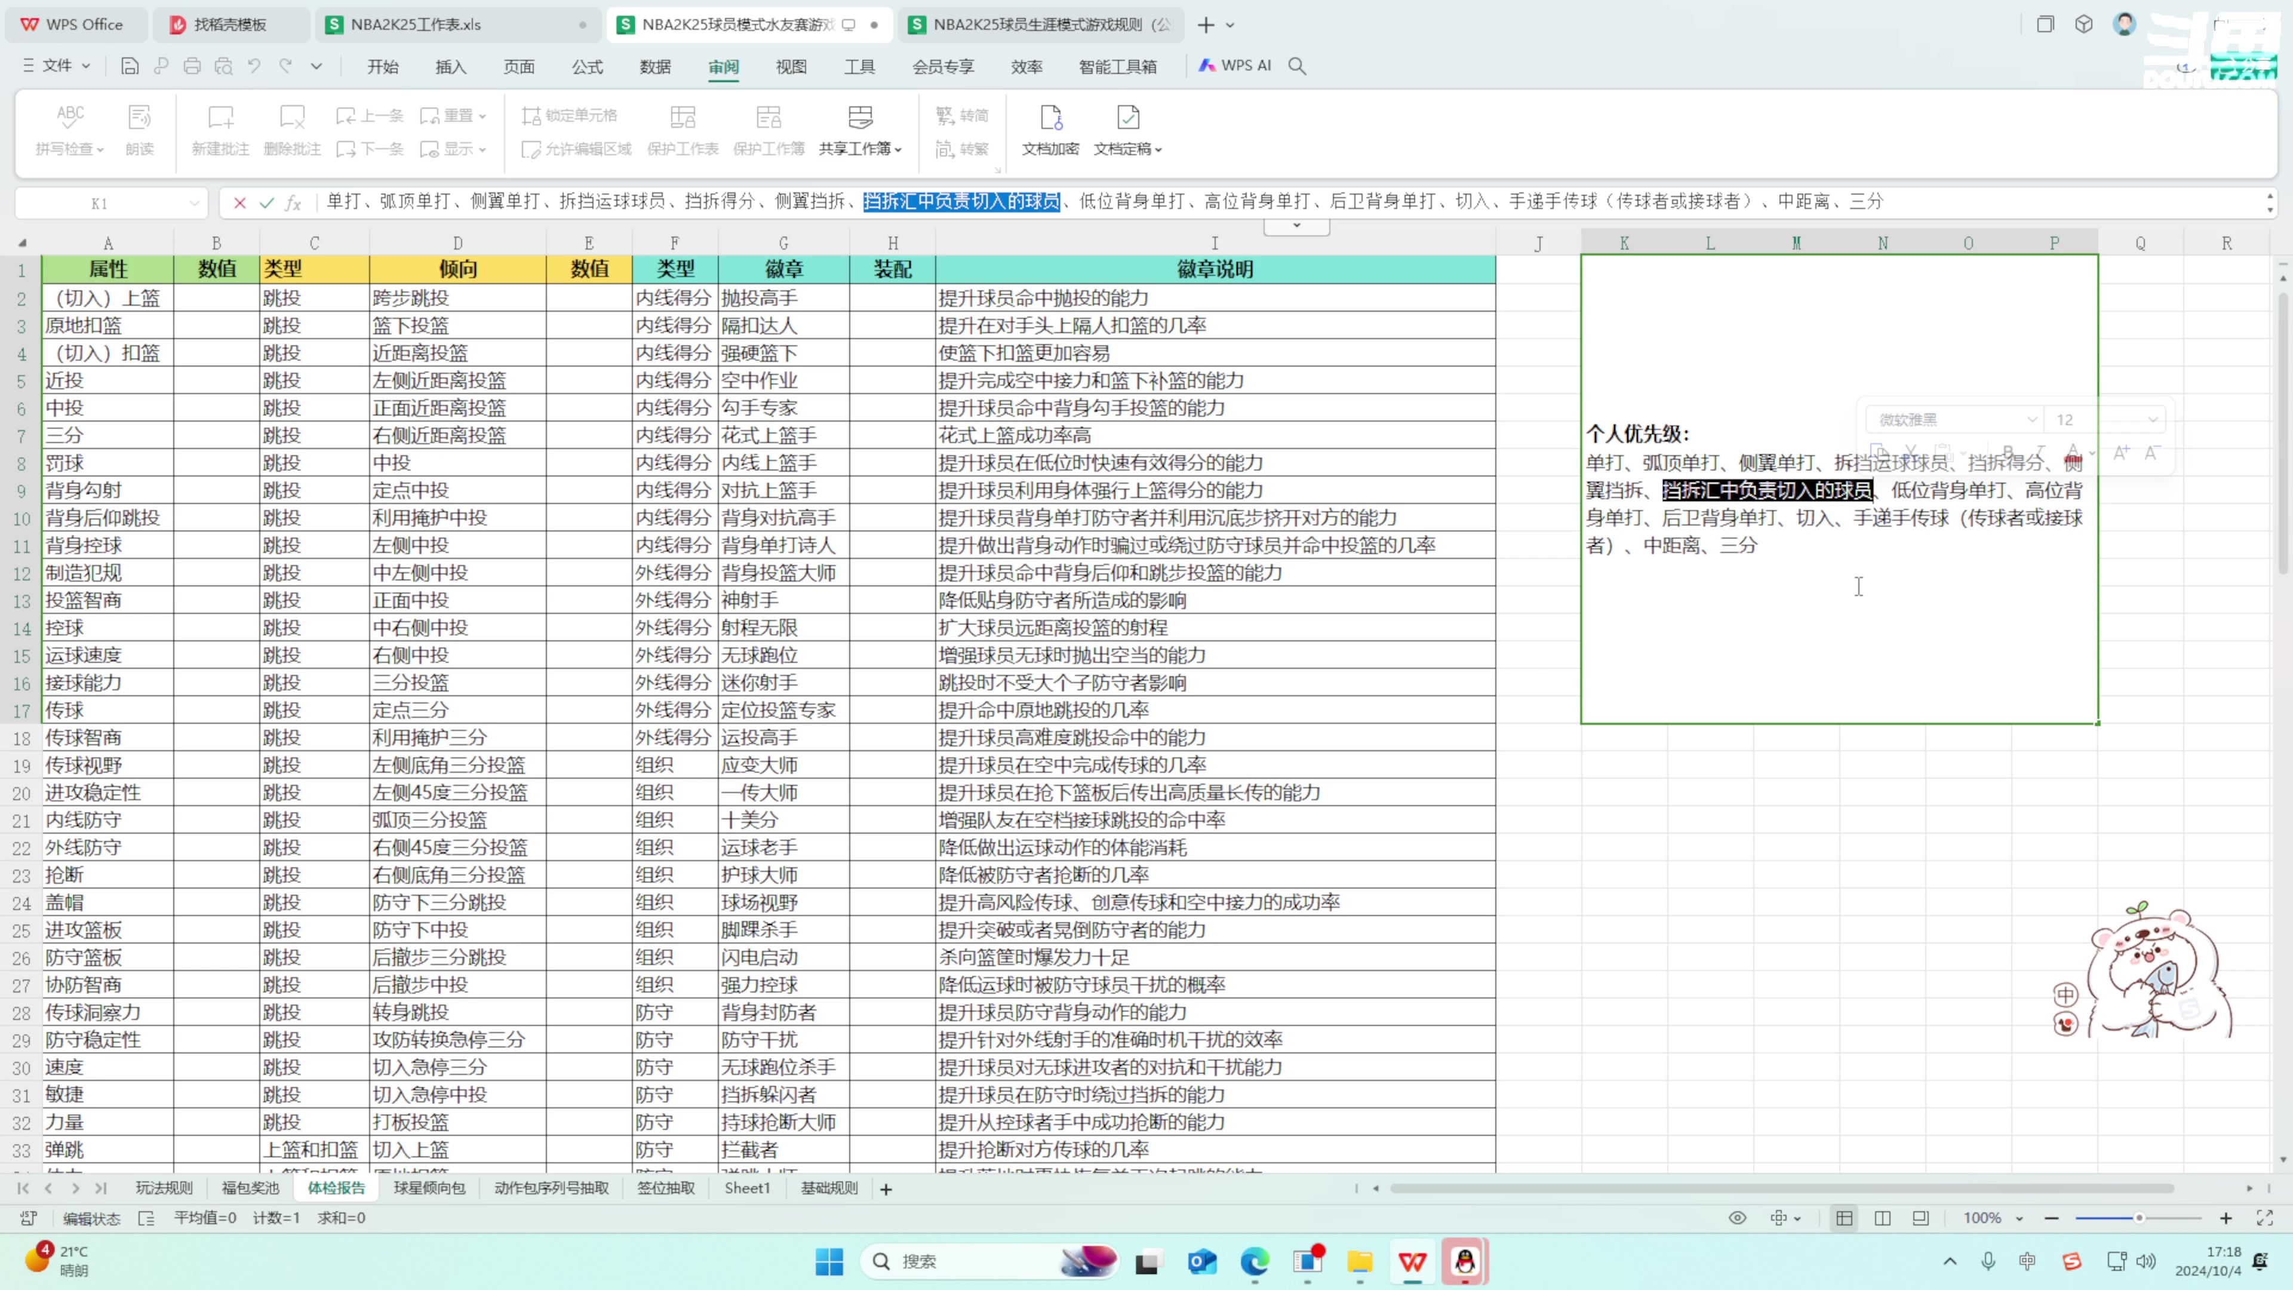Open File Explorer from the taskbar
This screenshot has width=2293, height=1290.
tap(1360, 1261)
